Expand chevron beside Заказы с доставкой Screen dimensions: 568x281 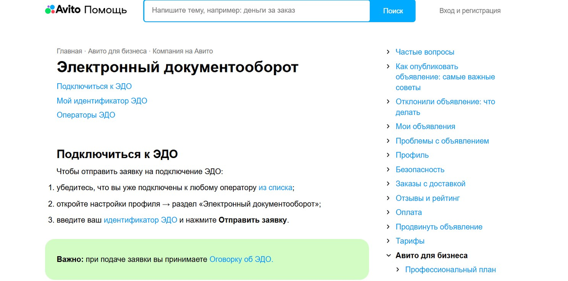tap(388, 184)
